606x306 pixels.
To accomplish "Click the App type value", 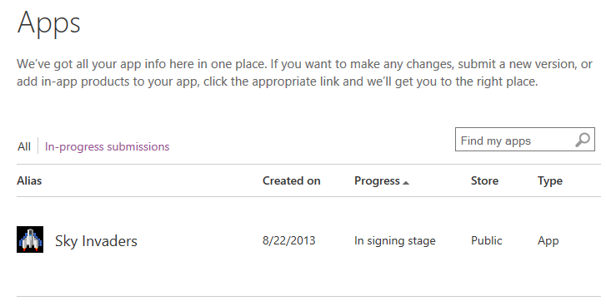I will point(548,241).
